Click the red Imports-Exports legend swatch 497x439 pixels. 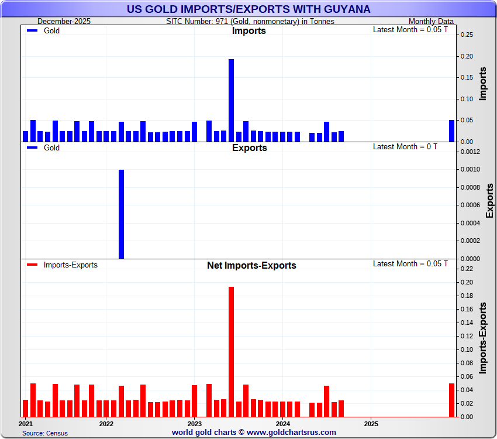click(x=32, y=265)
